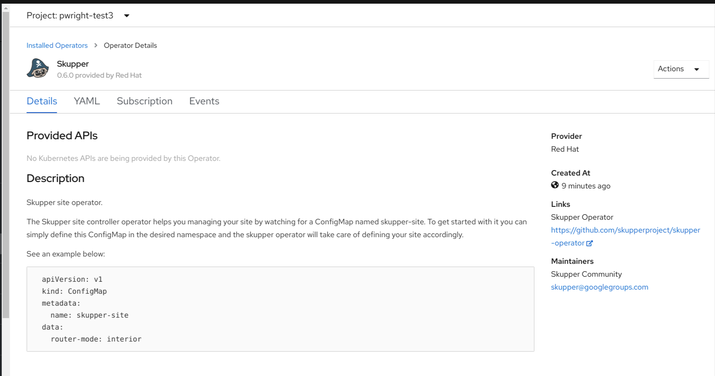
Task: Click the Operator Details breadcrumb text
Action: [130, 46]
